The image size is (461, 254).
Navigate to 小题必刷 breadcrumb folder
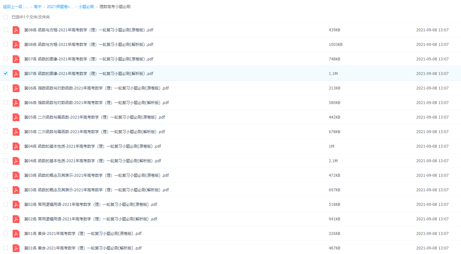86,7
